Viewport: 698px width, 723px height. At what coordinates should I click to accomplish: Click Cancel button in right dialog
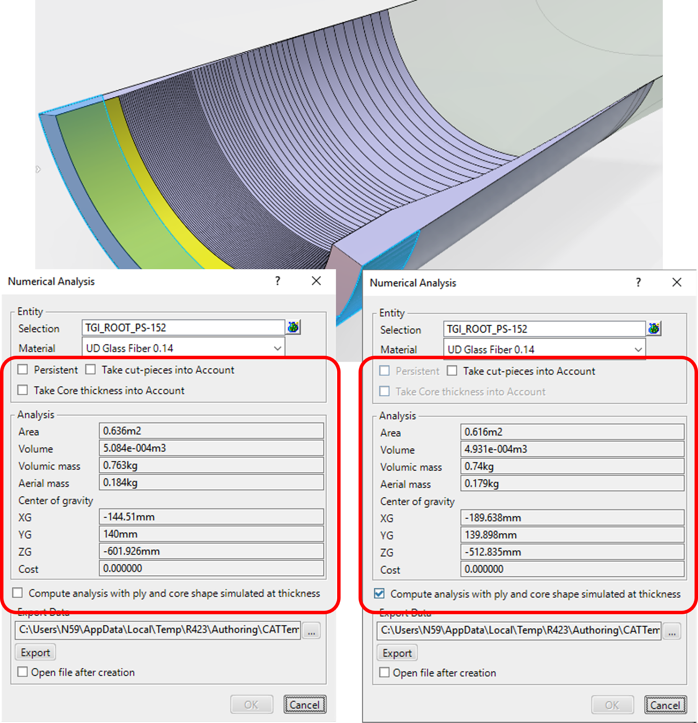point(665,705)
